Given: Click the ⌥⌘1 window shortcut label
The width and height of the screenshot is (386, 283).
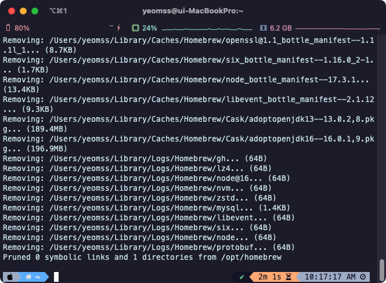Looking at the screenshot, I should (x=58, y=11).
